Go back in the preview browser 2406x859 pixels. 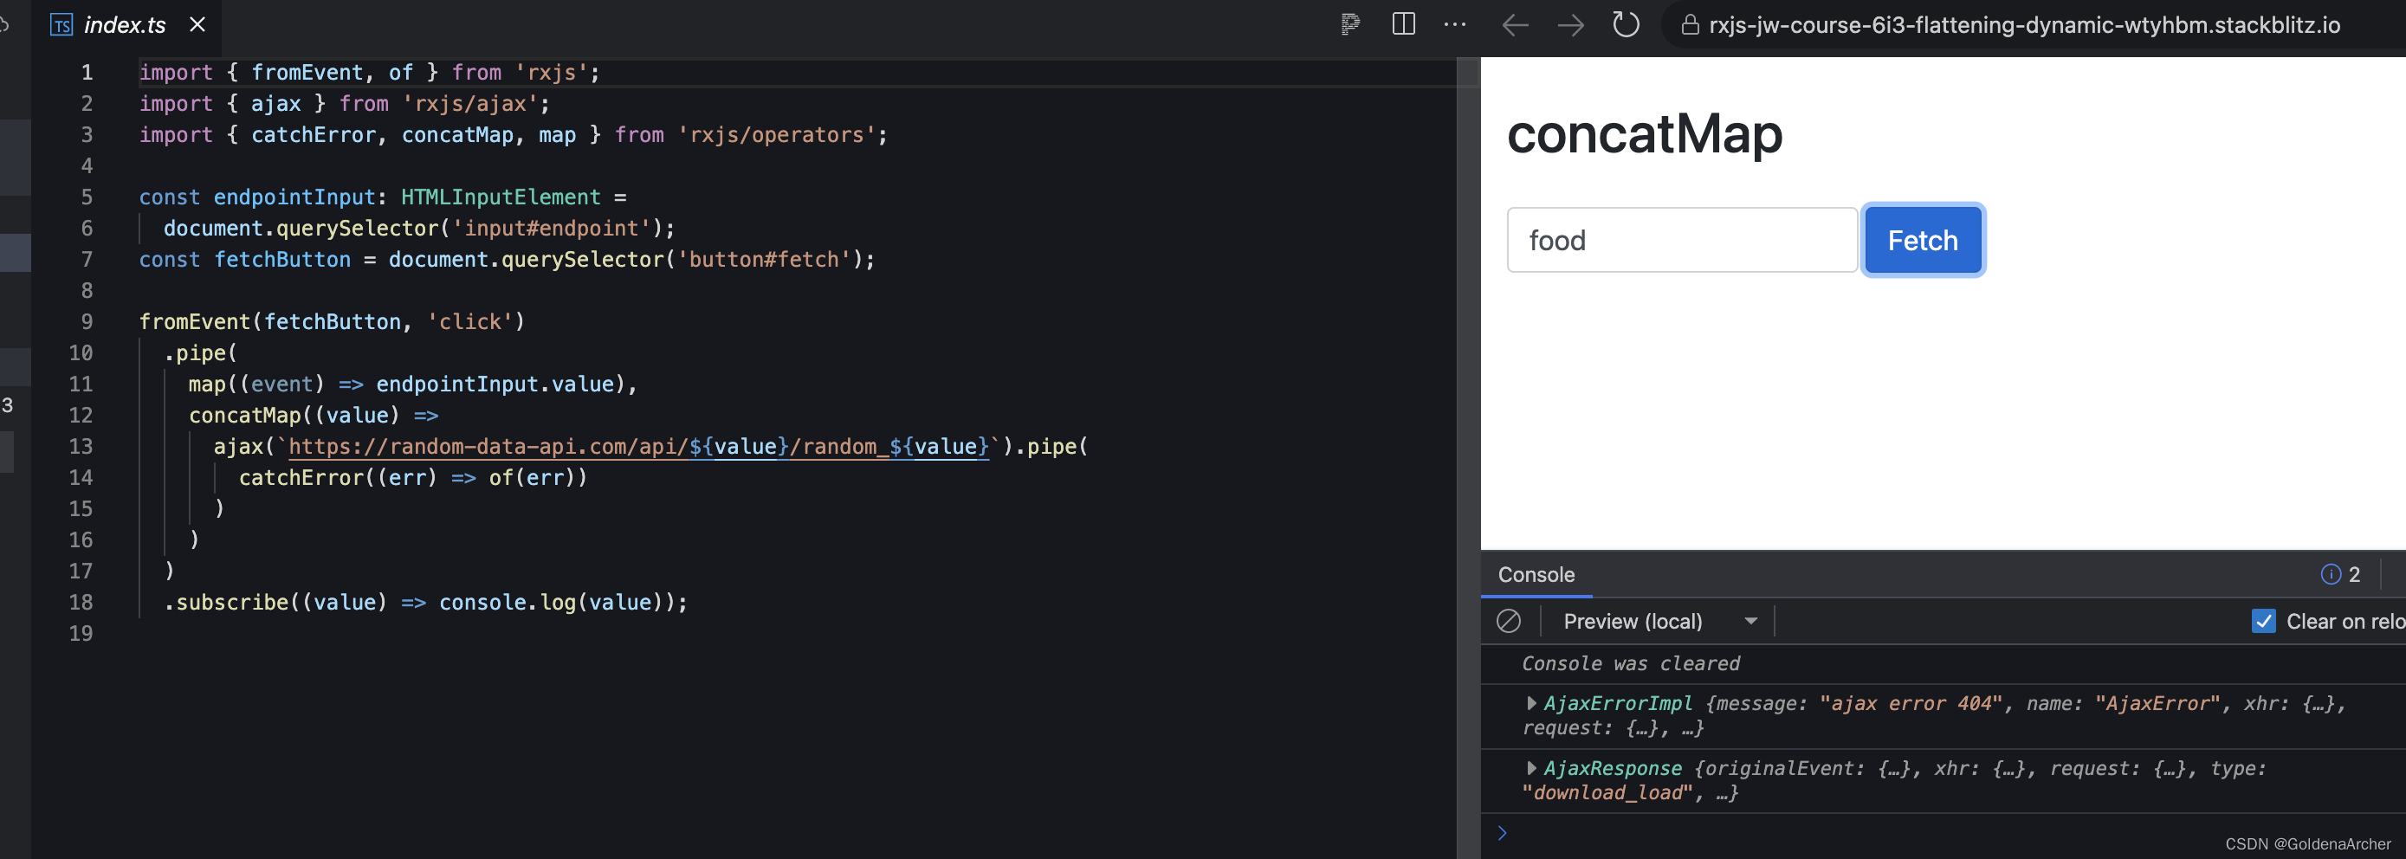[1514, 25]
